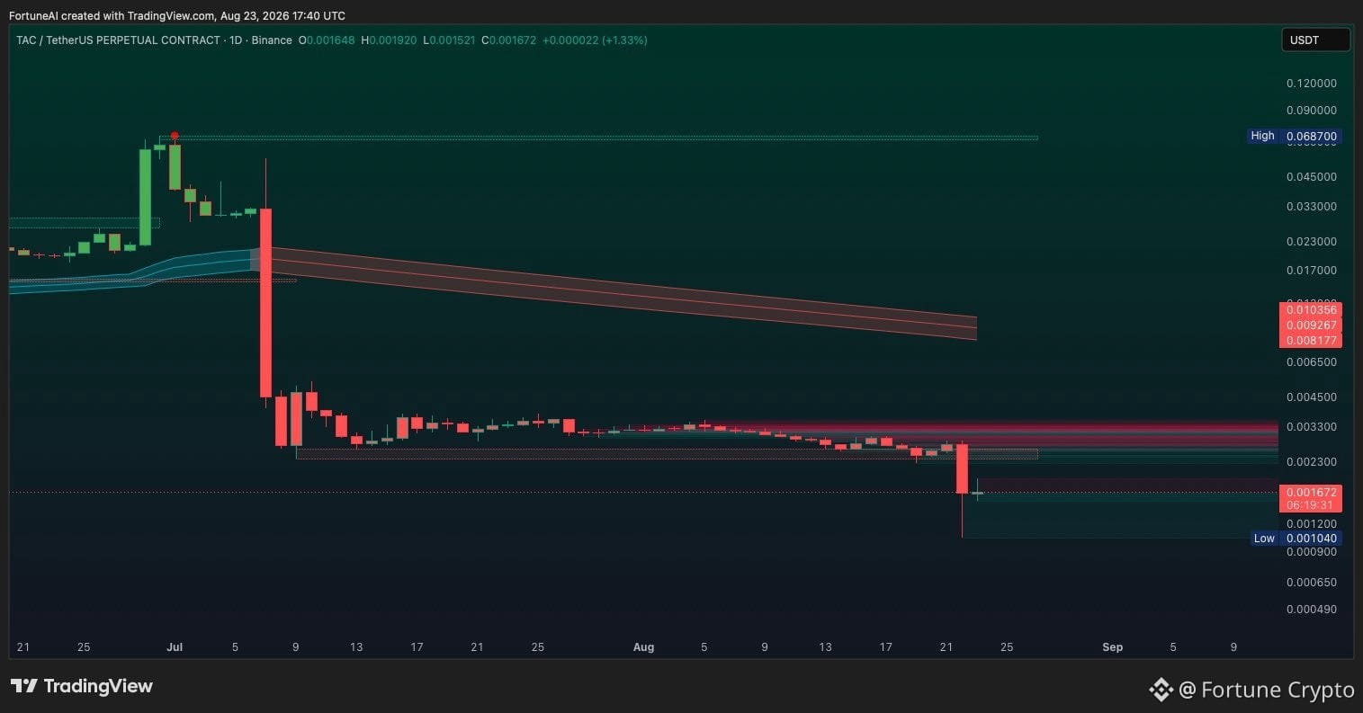
Task: Click the 0.002300 price axis label
Action: 1312,461
